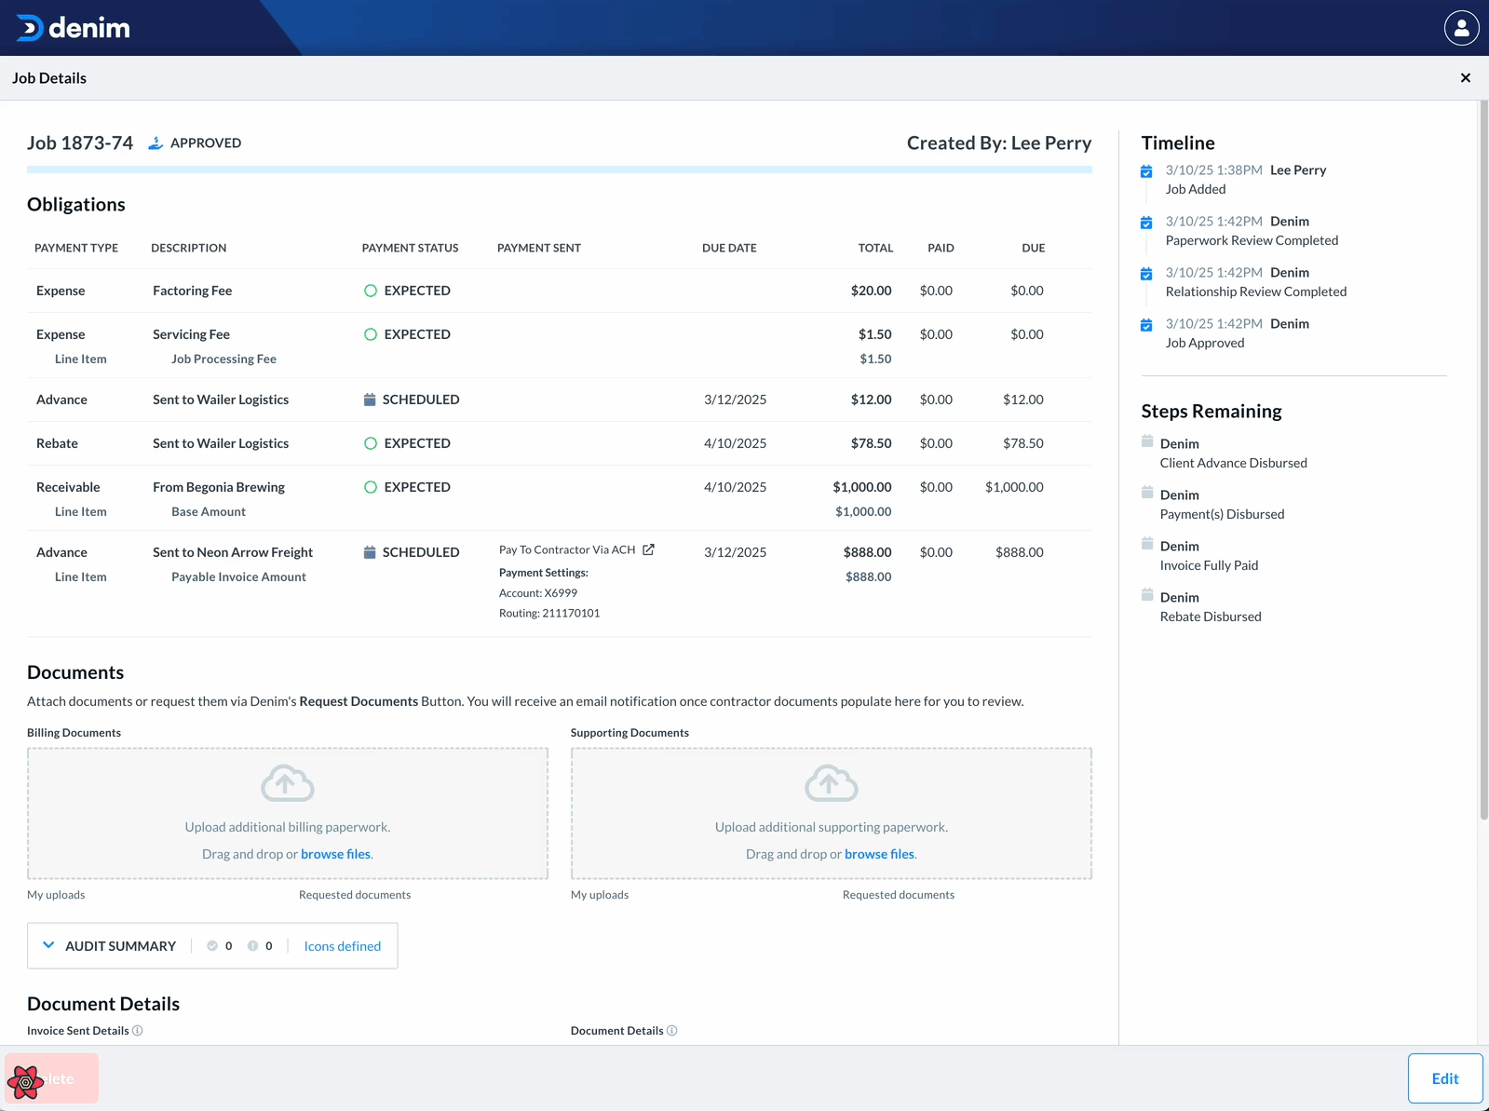The height and width of the screenshot is (1111, 1489).
Task: Click audit summary checkmark count icon
Action: point(212,946)
